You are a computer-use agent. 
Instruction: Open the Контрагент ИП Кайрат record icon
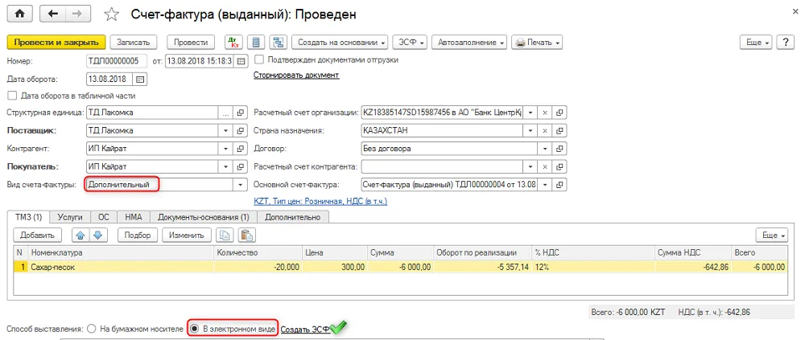point(240,149)
